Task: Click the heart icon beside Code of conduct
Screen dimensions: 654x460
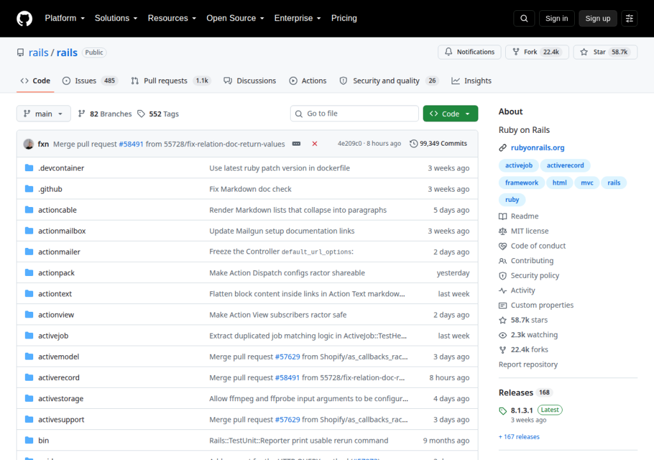Action: (503, 246)
